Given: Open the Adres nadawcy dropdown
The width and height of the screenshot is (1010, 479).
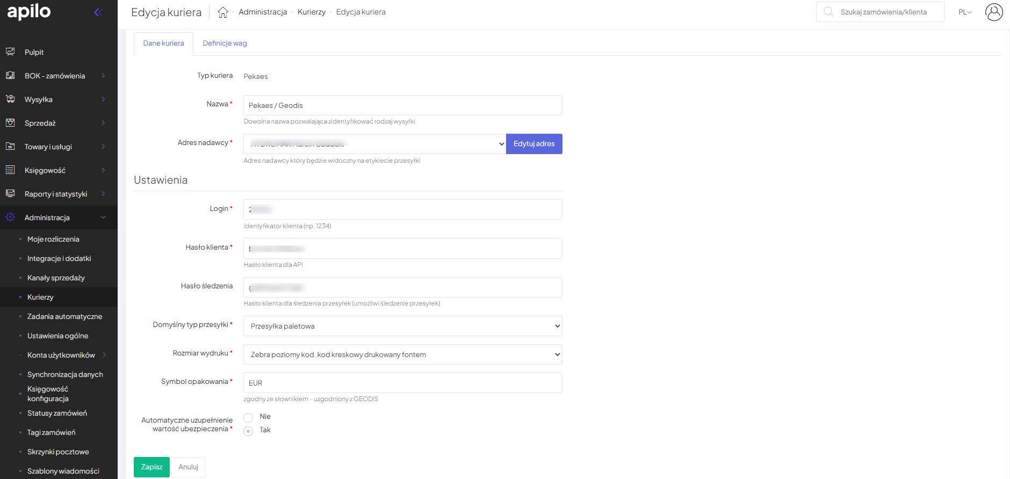Looking at the screenshot, I should [x=374, y=144].
